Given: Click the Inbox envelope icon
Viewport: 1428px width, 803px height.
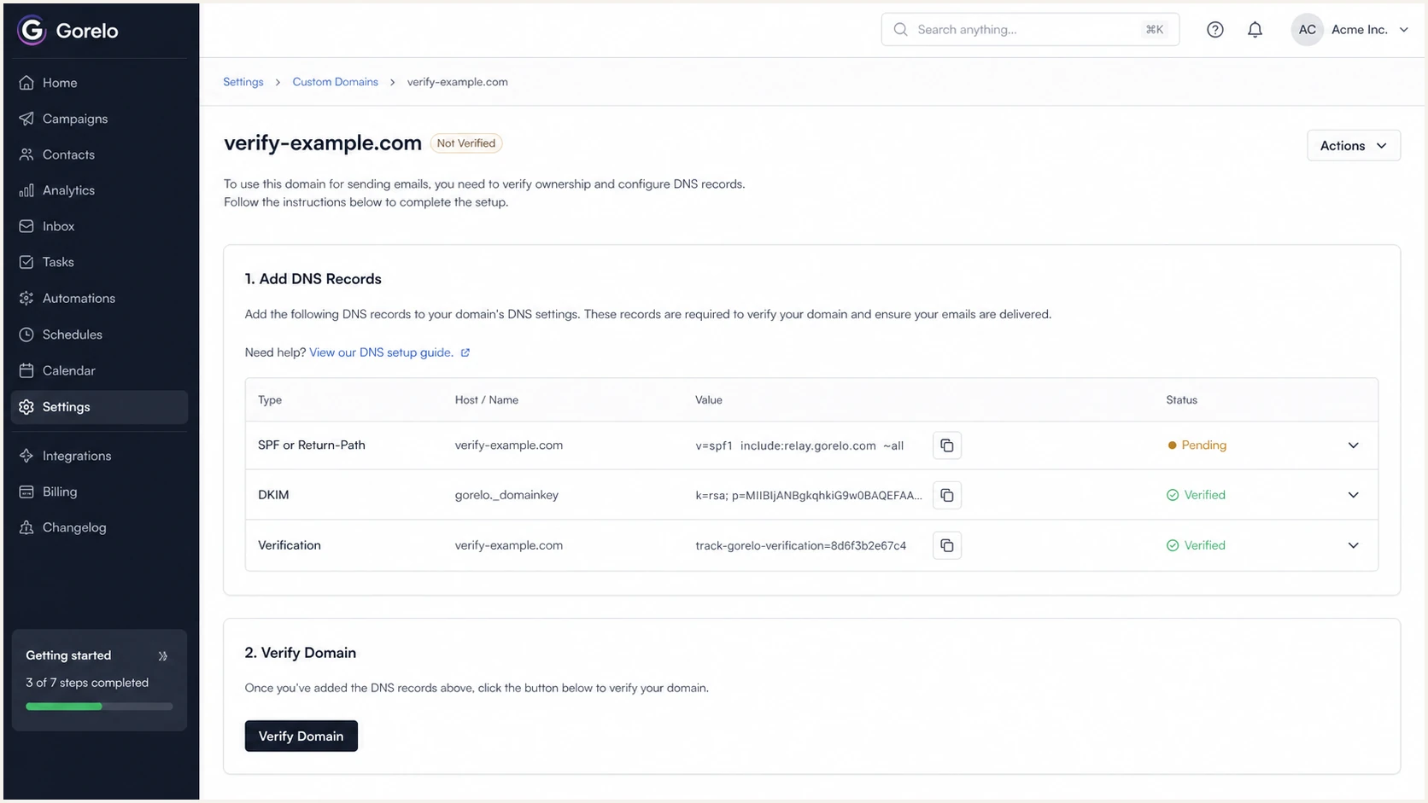Looking at the screenshot, I should (x=26, y=226).
